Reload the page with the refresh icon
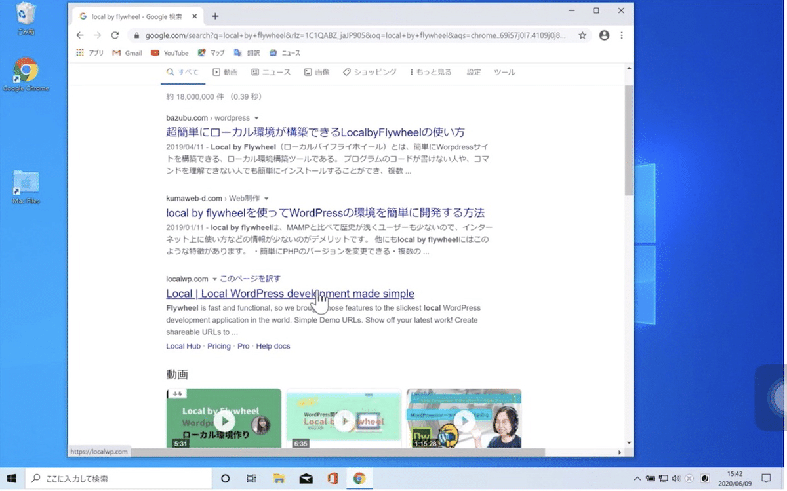The image size is (787, 491). tap(115, 35)
